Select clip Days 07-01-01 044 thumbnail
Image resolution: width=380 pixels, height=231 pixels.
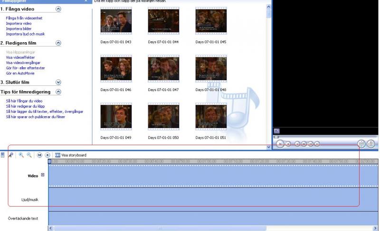[x=163, y=21]
